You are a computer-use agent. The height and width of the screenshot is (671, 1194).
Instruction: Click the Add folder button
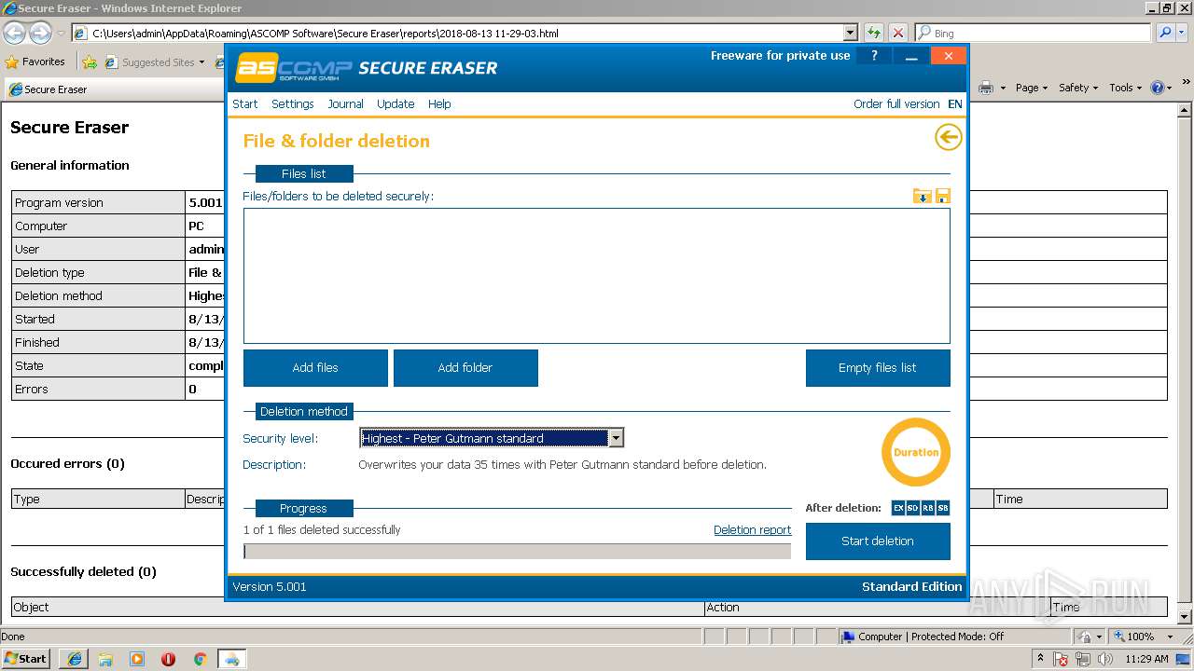(465, 367)
